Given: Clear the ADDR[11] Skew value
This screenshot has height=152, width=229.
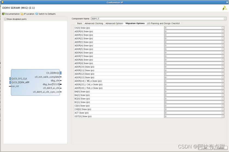Looking at the screenshot, I should 222,70.
